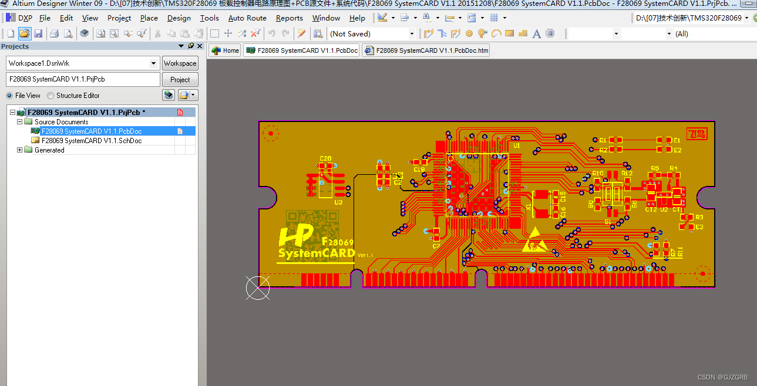The width and height of the screenshot is (757, 386).
Task: Select the File View radio button
Action: pos(10,95)
